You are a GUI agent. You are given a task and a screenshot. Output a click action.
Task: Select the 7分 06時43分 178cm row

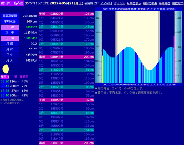[66, 44]
